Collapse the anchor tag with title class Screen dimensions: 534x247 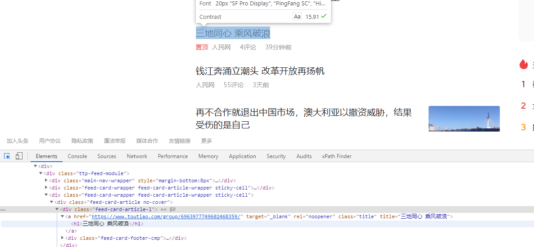pyautogui.click(x=62, y=216)
